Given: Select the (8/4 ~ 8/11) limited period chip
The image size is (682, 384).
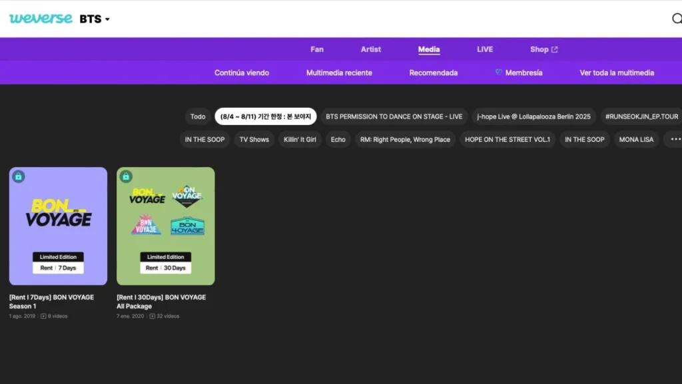Looking at the screenshot, I should (266, 116).
